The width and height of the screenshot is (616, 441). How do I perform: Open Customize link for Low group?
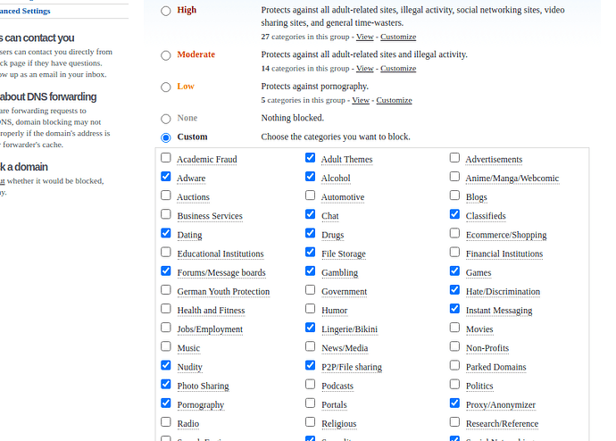click(394, 100)
